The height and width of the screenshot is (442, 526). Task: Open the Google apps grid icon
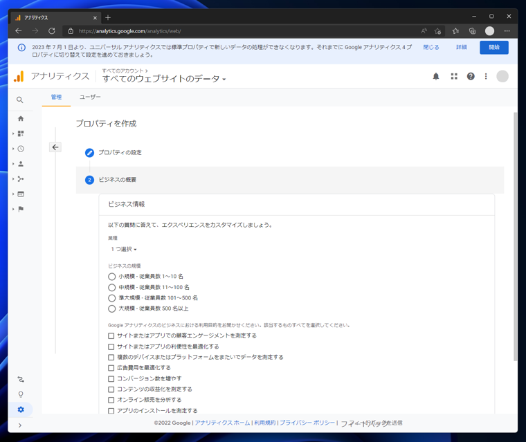click(x=454, y=77)
